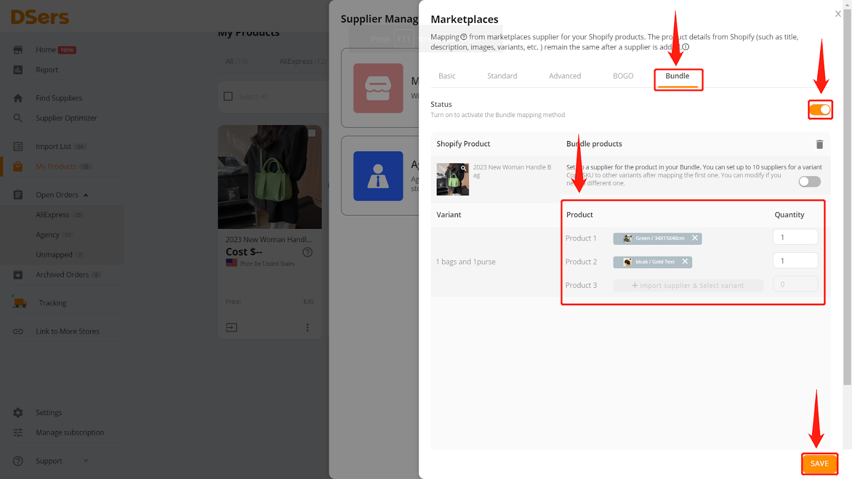
Task: Expand the Support menu chevron
Action: point(86,461)
